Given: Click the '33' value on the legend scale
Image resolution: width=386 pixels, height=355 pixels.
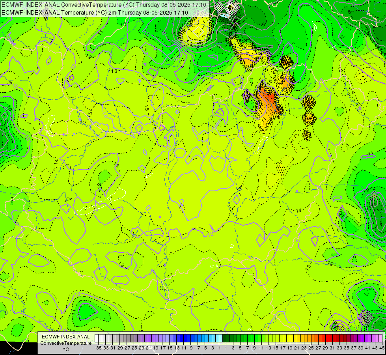Looking at the screenshot, I should tap(339, 348).
